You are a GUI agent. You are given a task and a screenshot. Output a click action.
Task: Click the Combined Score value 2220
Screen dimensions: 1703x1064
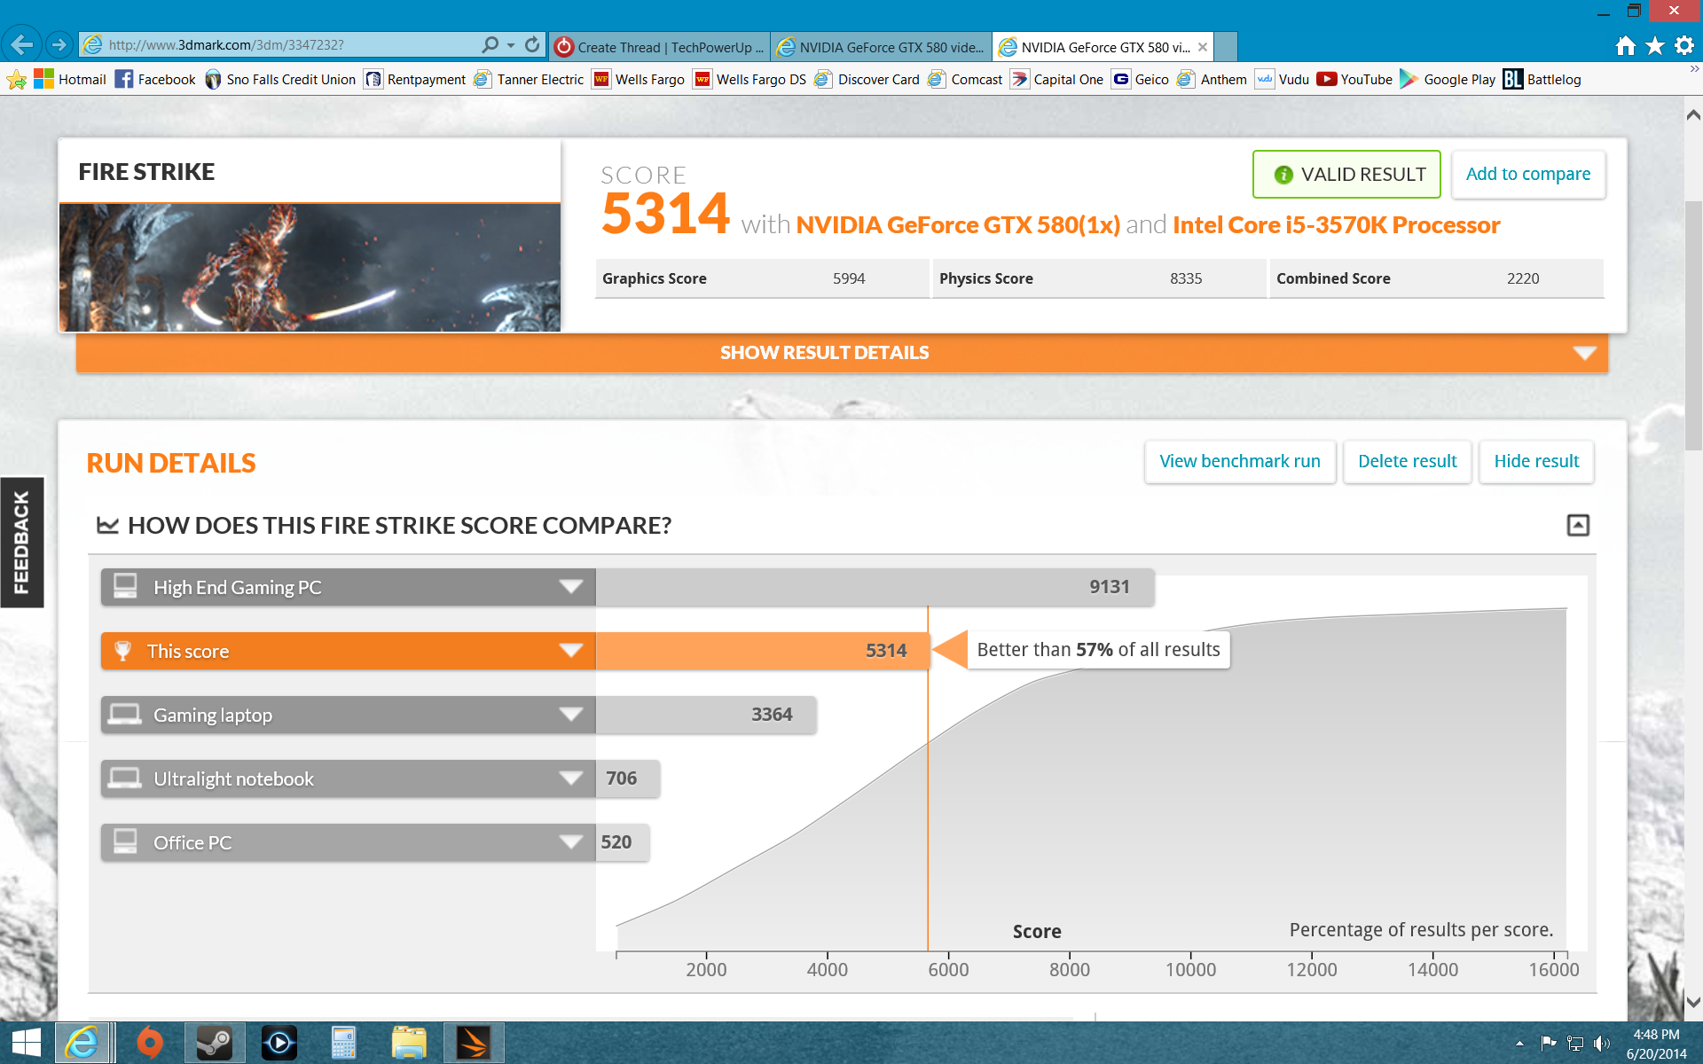pyautogui.click(x=1523, y=278)
